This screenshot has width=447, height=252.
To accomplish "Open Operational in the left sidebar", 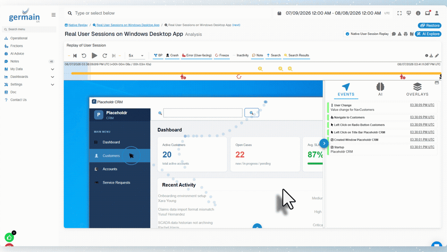I will click(x=19, y=38).
